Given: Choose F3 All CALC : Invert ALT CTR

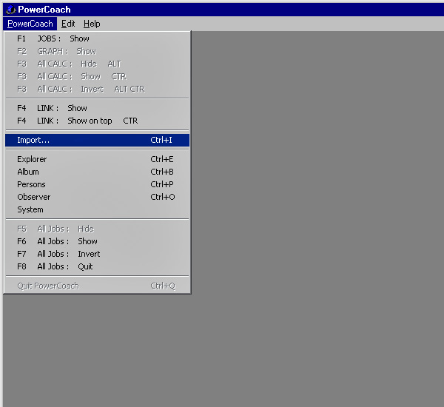Looking at the screenshot, I should click(x=97, y=89).
